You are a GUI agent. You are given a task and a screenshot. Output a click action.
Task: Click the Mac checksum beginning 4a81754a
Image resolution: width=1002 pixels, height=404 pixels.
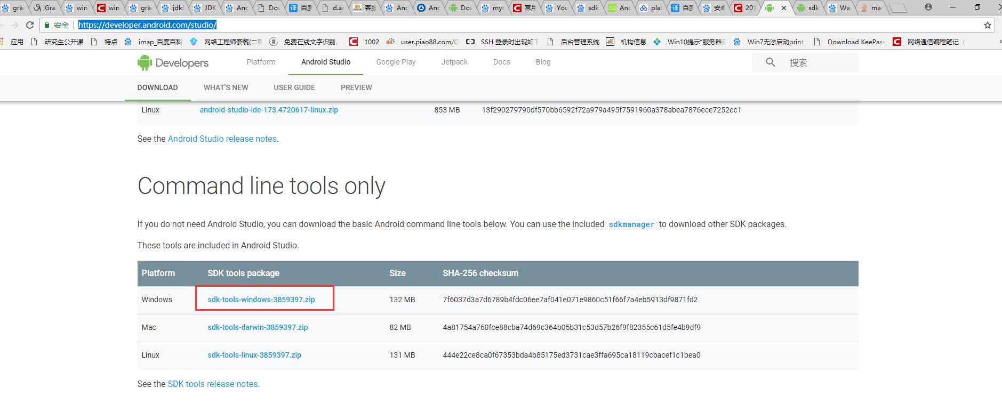[572, 327]
